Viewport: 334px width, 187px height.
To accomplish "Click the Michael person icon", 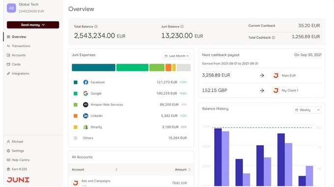I will pyautogui.click(x=8, y=141).
